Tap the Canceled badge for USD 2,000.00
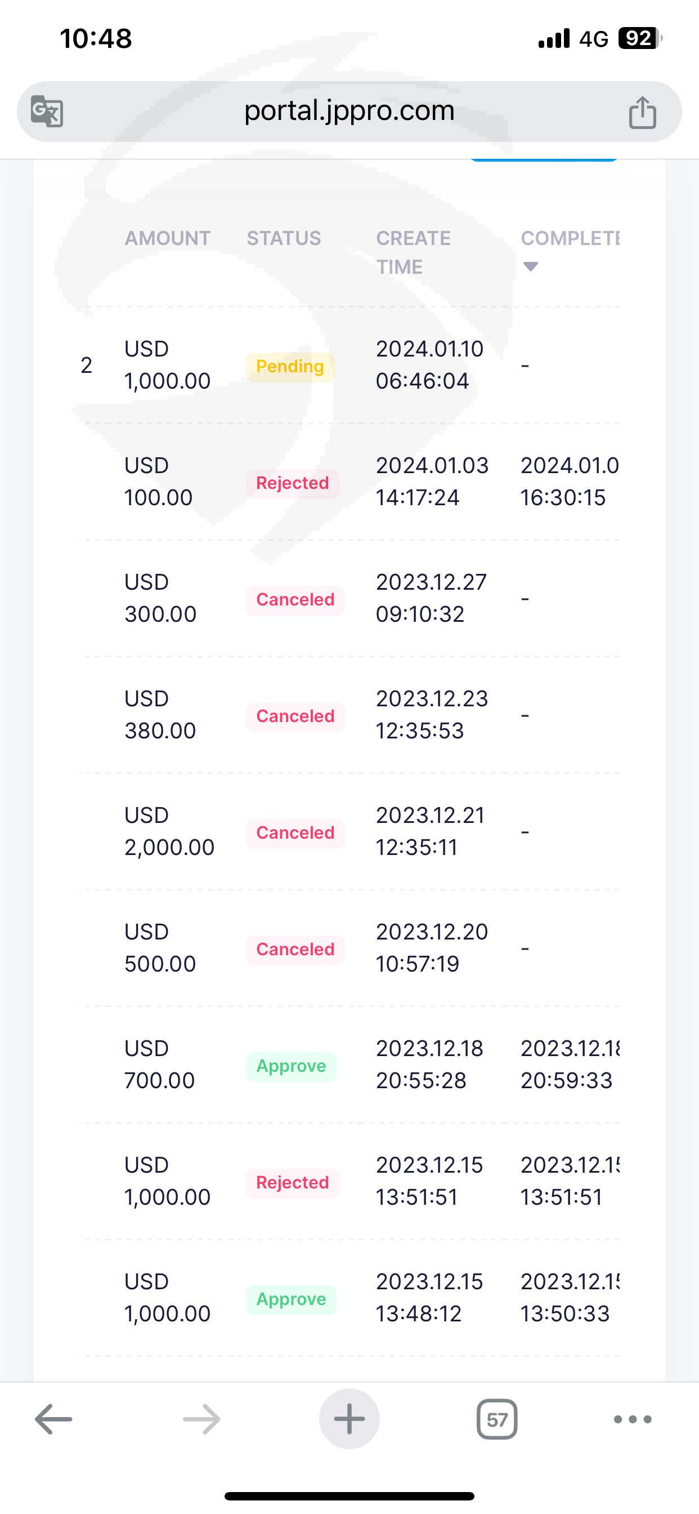The image size is (699, 1514). pyautogui.click(x=295, y=833)
